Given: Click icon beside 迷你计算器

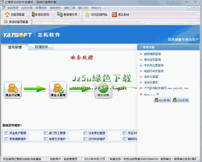Looking at the screenshot, I should [141, 77].
